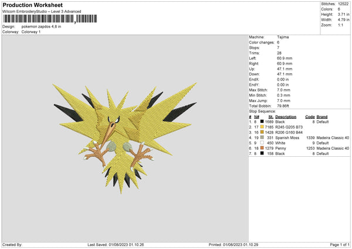The image size is (352, 249).
Task: Click the Trims value 28
Action: click(x=279, y=53)
